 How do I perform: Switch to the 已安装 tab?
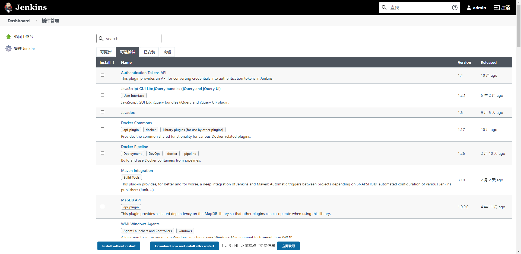click(x=149, y=52)
